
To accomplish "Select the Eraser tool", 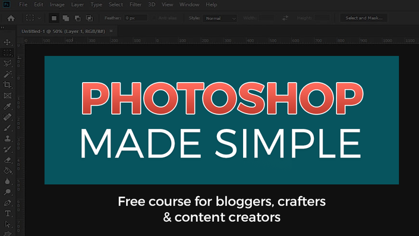I will click(x=7, y=160).
